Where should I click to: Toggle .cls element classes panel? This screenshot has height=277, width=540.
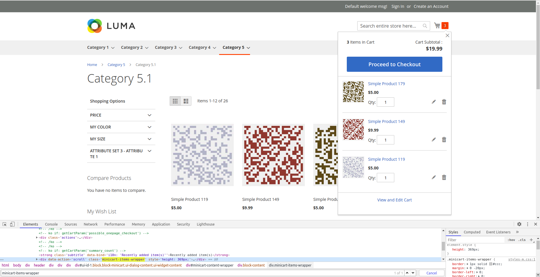522,240
